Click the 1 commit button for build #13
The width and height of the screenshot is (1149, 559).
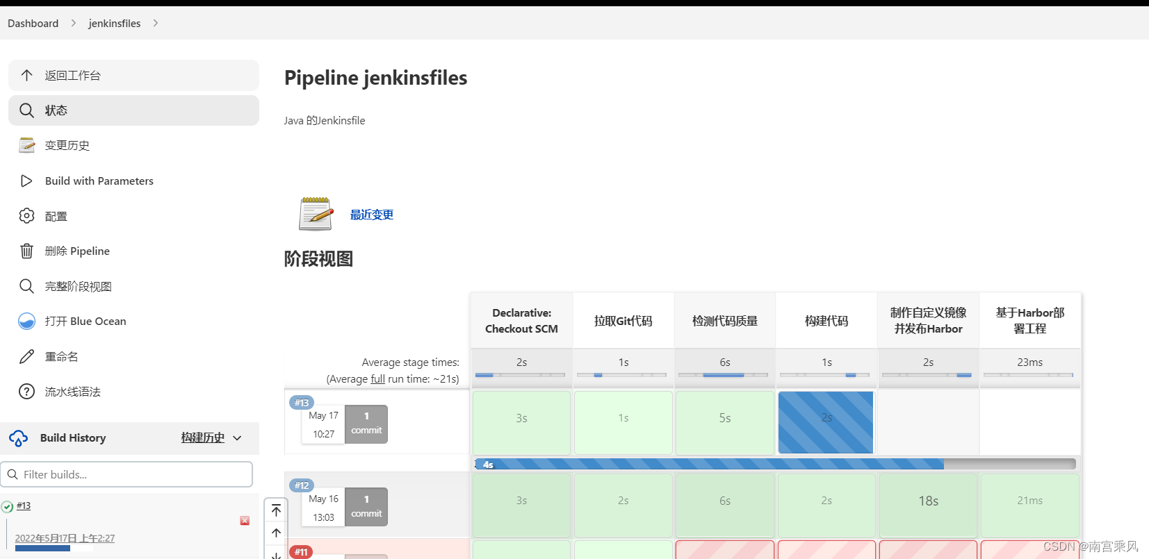pos(366,424)
